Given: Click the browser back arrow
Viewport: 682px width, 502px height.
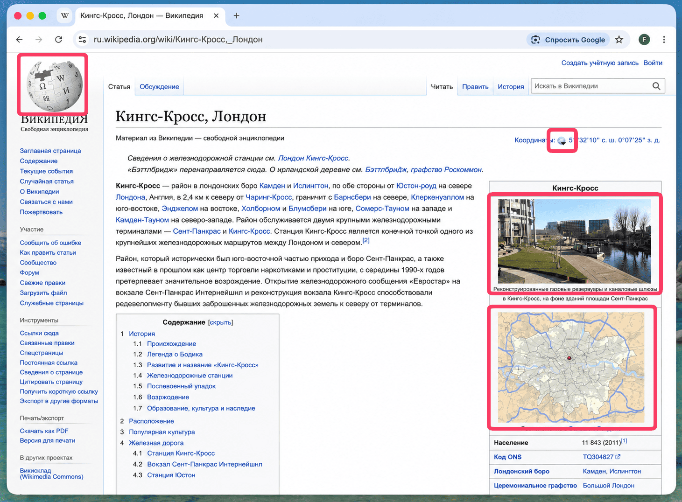Looking at the screenshot, I should [19, 40].
